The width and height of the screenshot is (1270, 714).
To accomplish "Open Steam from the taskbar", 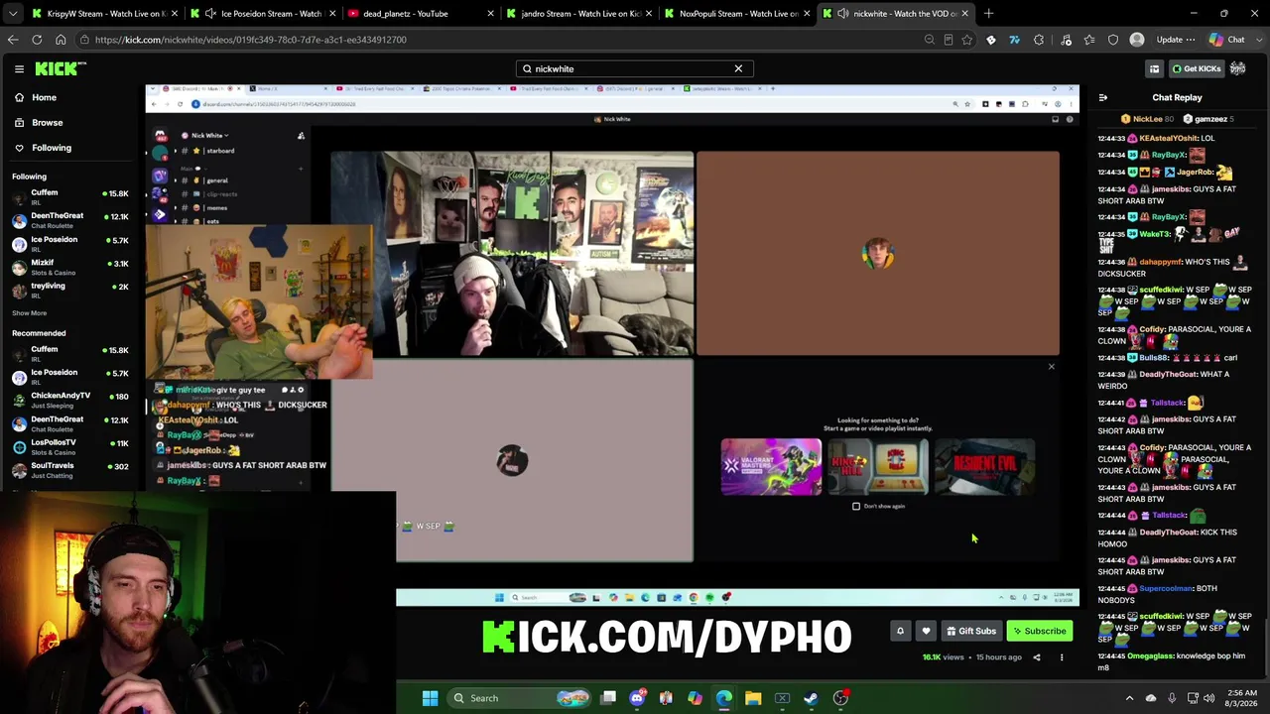I will [x=811, y=698].
